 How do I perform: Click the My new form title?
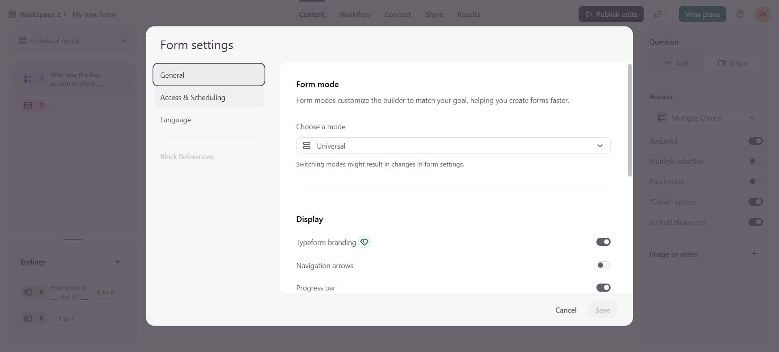coord(94,14)
